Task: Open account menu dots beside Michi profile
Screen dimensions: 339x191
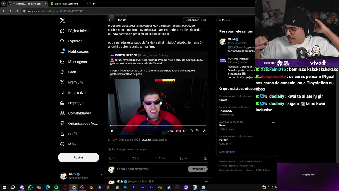Action: (x=100, y=176)
